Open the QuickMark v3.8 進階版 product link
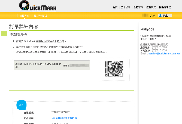 pyautogui.click(x=64, y=118)
